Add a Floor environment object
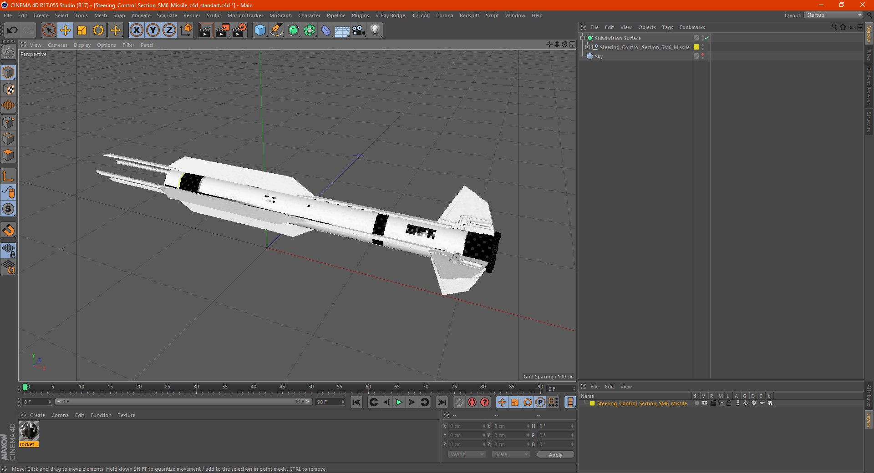Screen dimensions: 874x473 pyautogui.click(x=342, y=30)
